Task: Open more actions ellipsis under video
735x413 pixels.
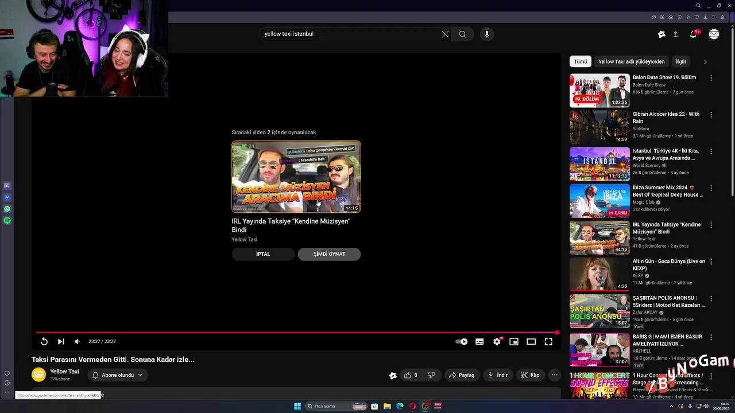Action: click(x=554, y=375)
